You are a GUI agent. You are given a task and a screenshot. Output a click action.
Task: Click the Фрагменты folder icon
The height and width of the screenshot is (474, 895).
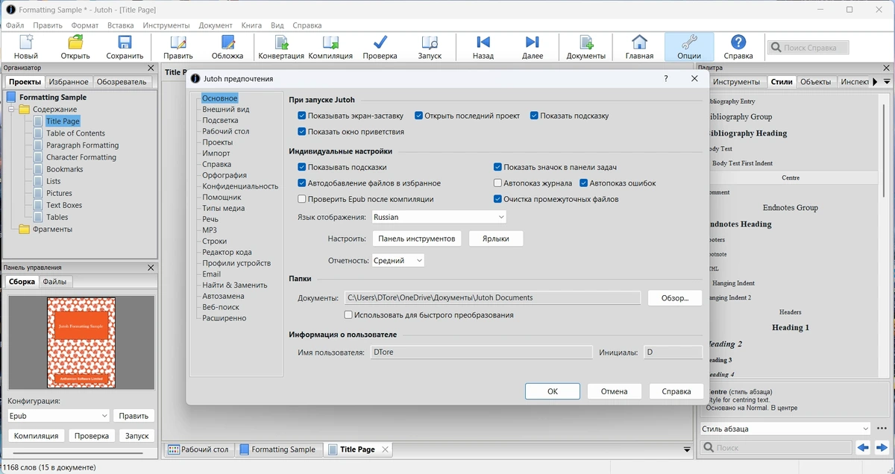[x=25, y=229]
